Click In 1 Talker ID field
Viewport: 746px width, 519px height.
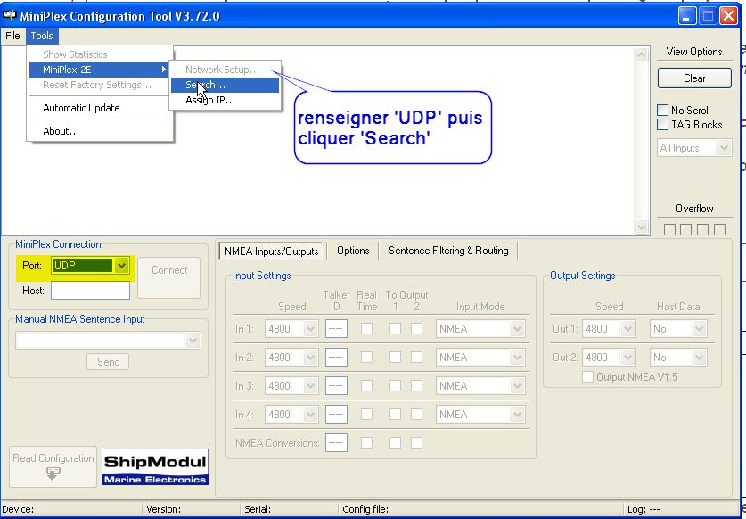point(336,328)
